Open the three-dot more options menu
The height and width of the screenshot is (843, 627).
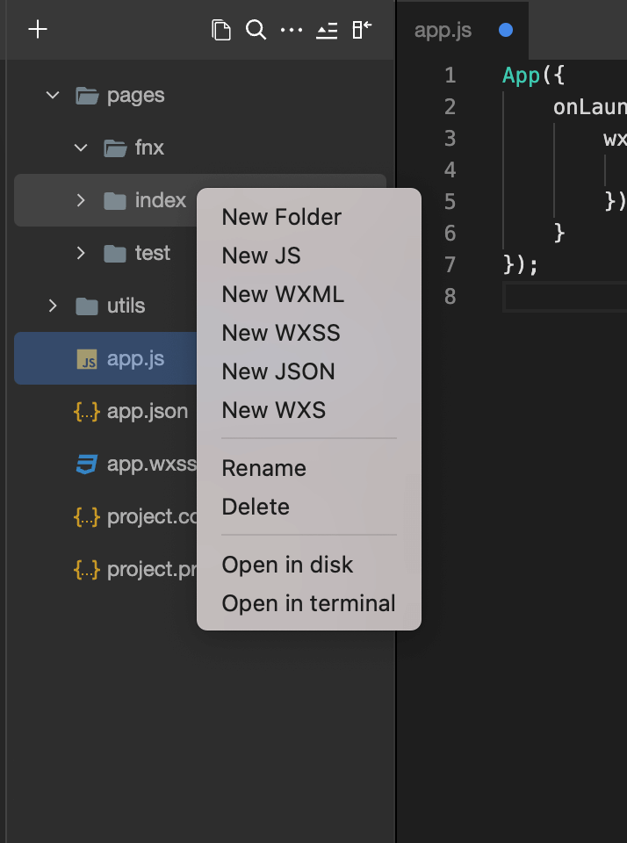(x=291, y=30)
